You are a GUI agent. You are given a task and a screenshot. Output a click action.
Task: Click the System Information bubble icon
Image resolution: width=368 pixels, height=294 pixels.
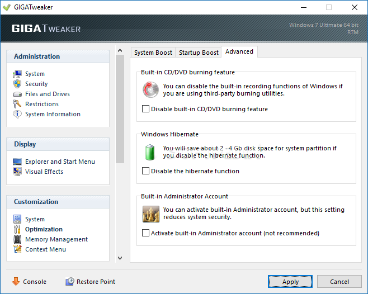point(17,114)
